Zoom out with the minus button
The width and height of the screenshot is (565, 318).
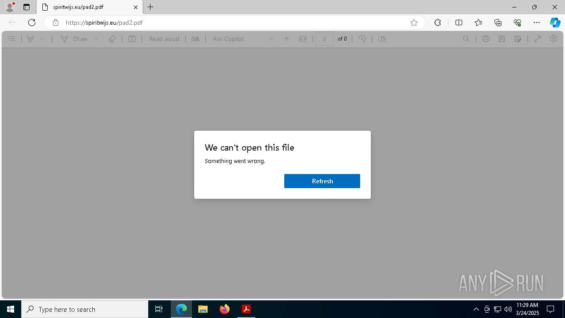point(271,39)
